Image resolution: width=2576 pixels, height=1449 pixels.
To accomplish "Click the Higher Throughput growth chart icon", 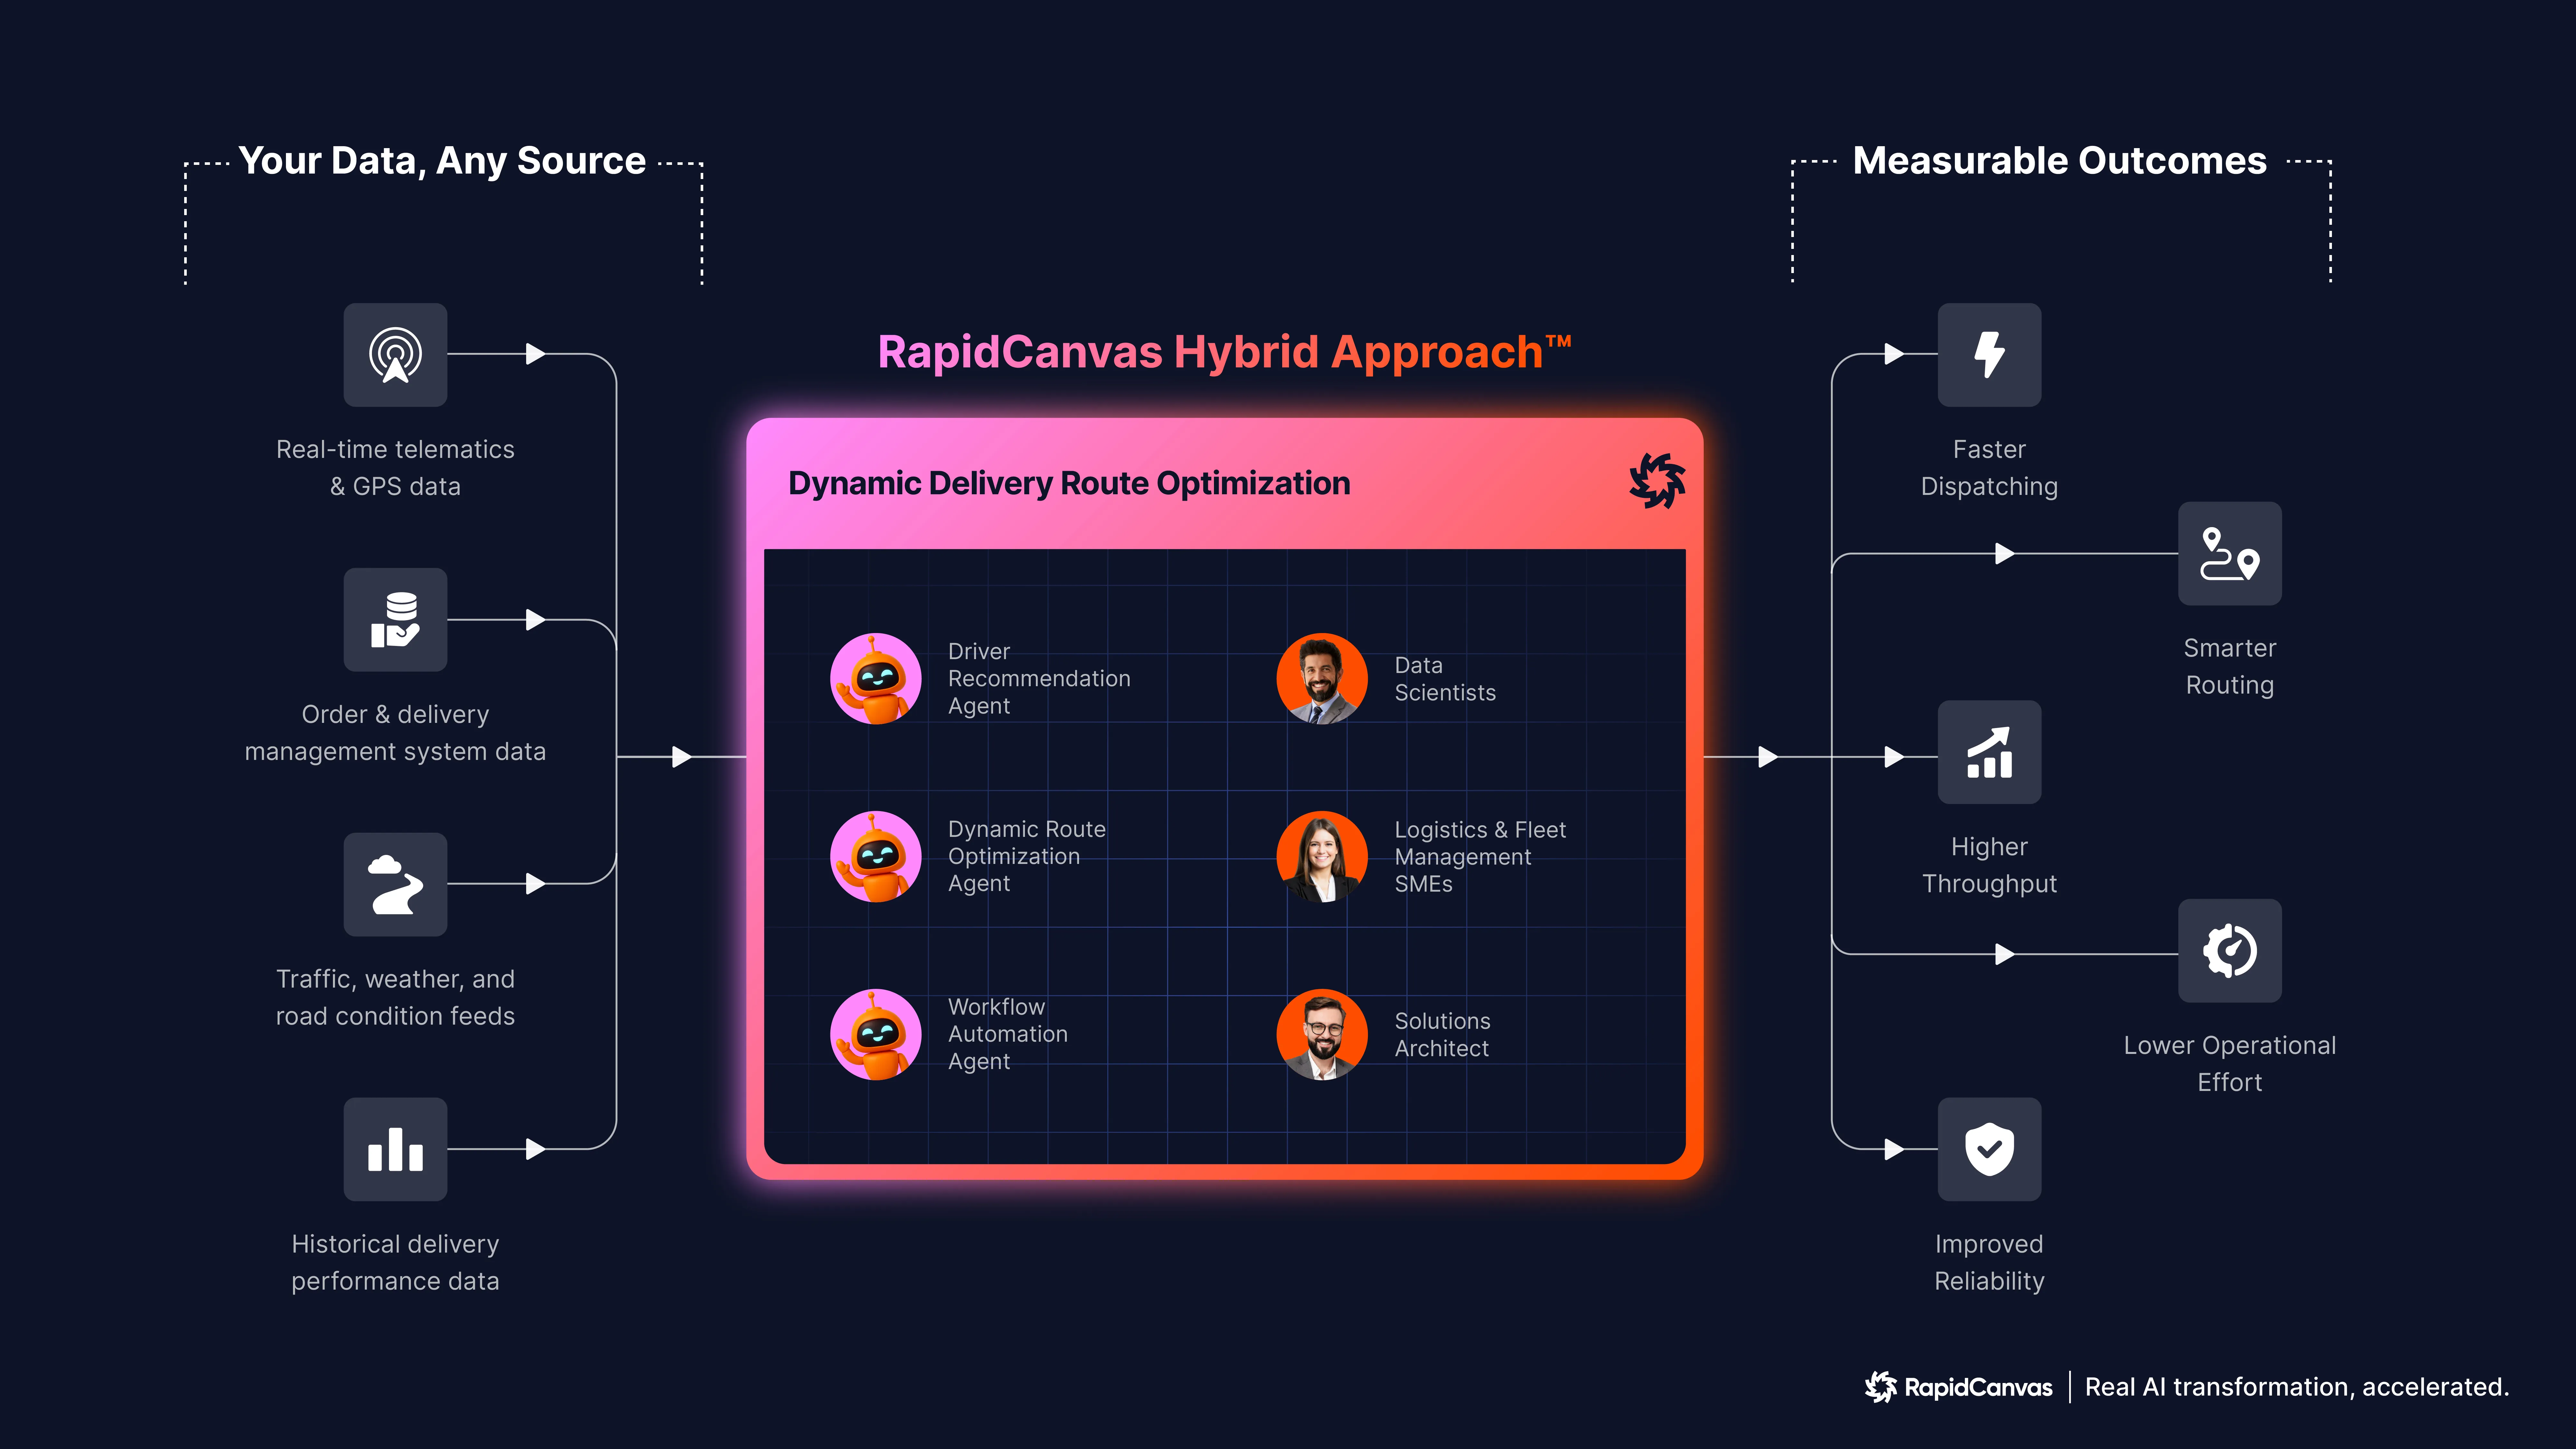I will [1989, 752].
